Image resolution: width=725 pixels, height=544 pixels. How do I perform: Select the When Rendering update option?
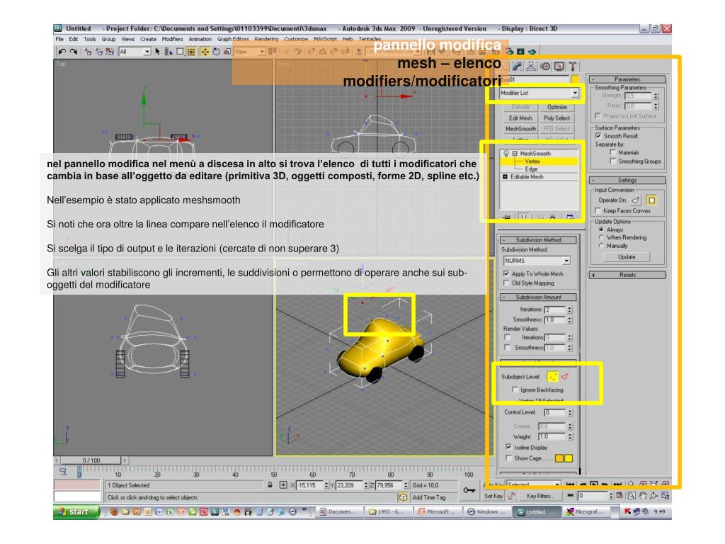pyautogui.click(x=601, y=237)
